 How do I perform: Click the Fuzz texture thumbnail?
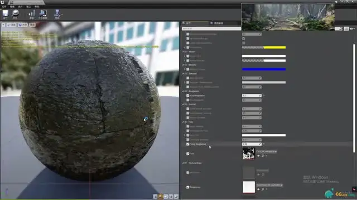tap(249, 153)
